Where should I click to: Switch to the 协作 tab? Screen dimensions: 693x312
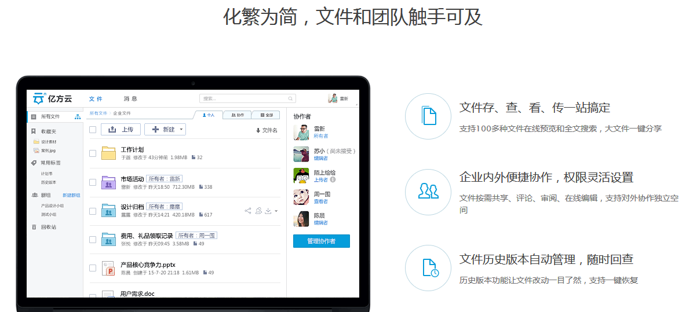(237, 115)
